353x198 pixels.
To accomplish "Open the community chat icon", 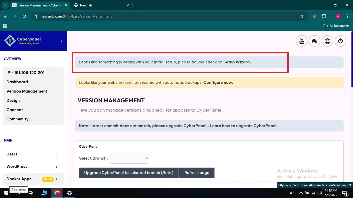I will [314, 41].
